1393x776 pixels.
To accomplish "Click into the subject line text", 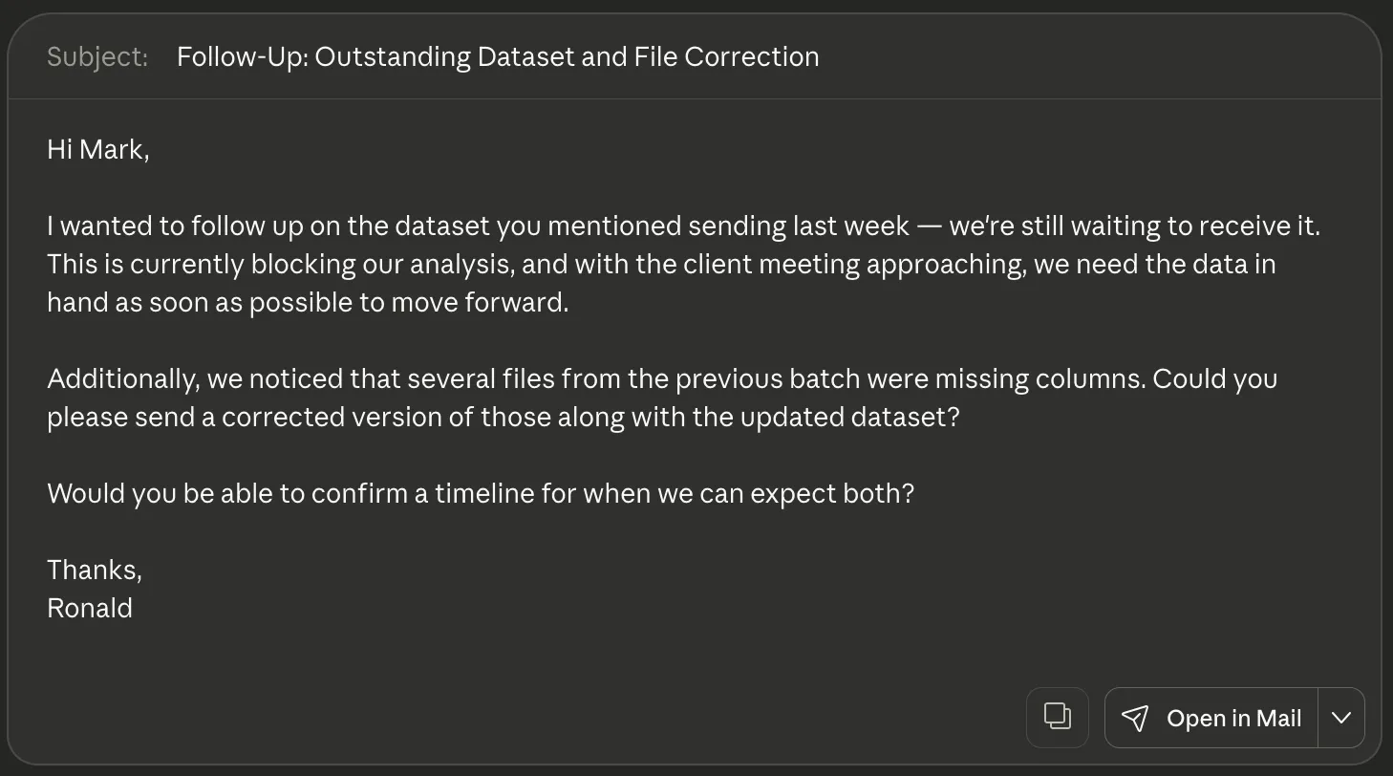I will pyautogui.click(x=497, y=57).
